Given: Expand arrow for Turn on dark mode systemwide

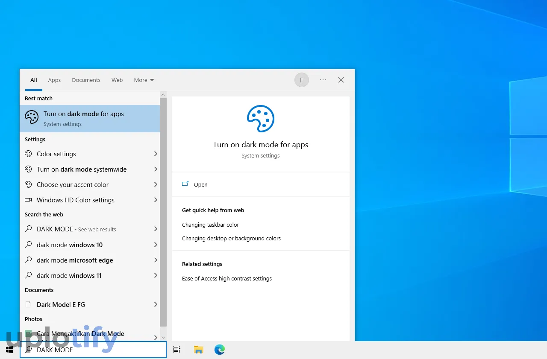Looking at the screenshot, I should (x=156, y=169).
